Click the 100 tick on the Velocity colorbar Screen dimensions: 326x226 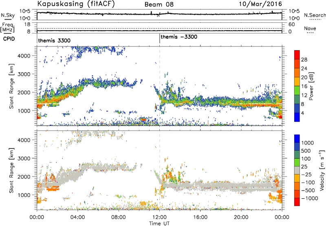[306, 159]
